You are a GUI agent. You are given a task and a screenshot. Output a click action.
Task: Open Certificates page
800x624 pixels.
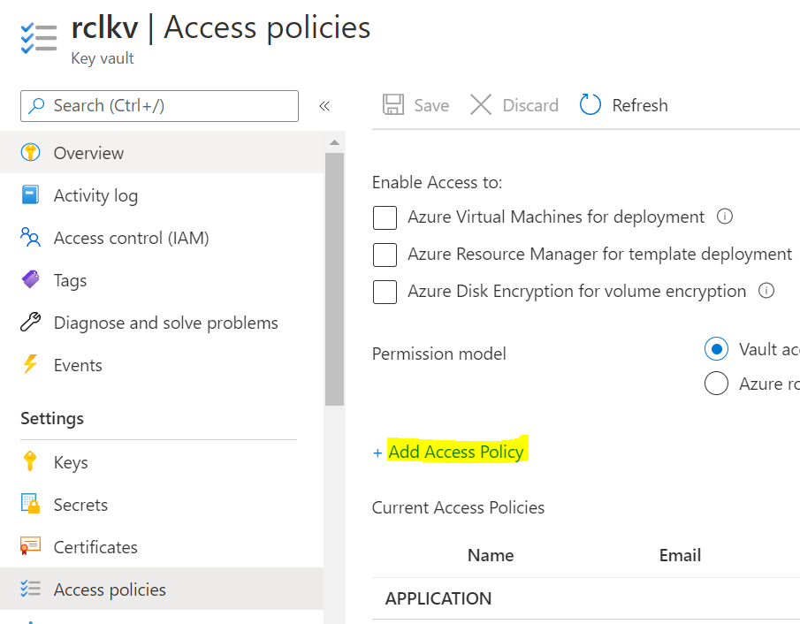(x=162, y=546)
